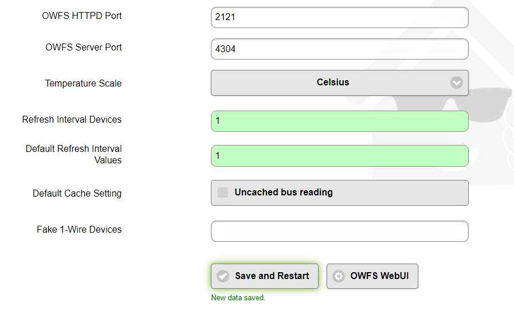Click the "Fake 1-Wire Devices" label

[x=79, y=230]
